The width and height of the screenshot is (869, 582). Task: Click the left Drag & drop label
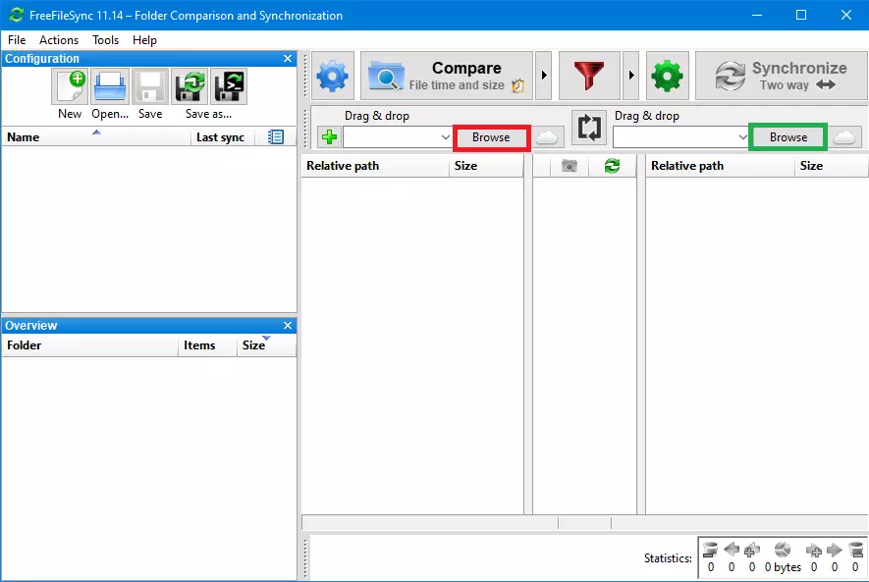[377, 116]
